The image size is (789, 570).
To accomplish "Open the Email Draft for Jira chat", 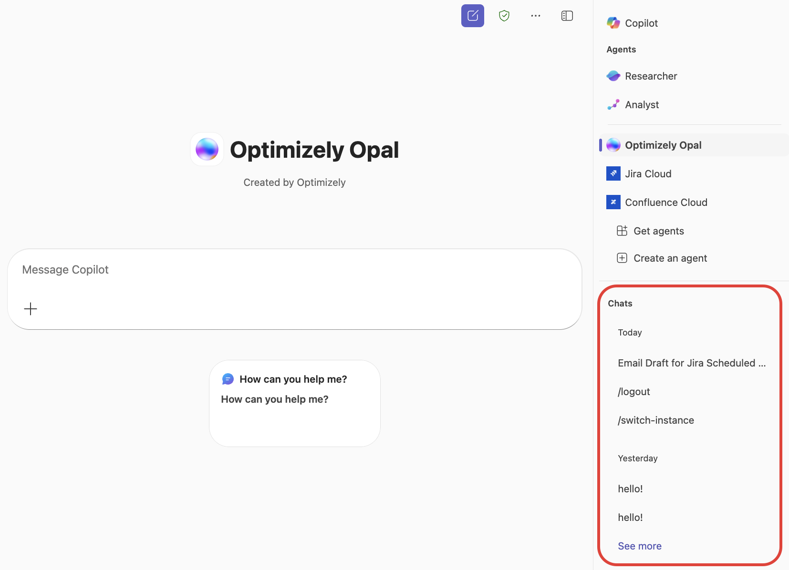I will point(691,363).
